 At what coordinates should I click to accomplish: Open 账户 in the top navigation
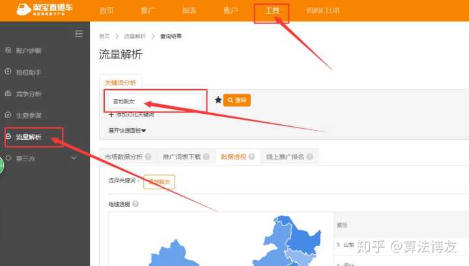[231, 10]
